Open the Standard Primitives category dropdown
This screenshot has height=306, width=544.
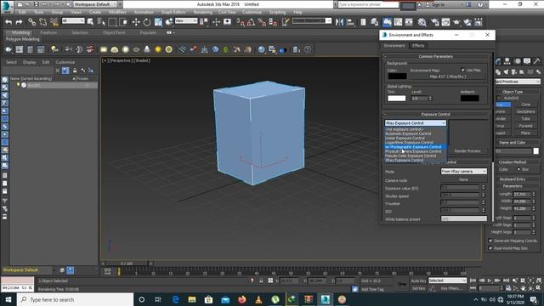[518, 82]
